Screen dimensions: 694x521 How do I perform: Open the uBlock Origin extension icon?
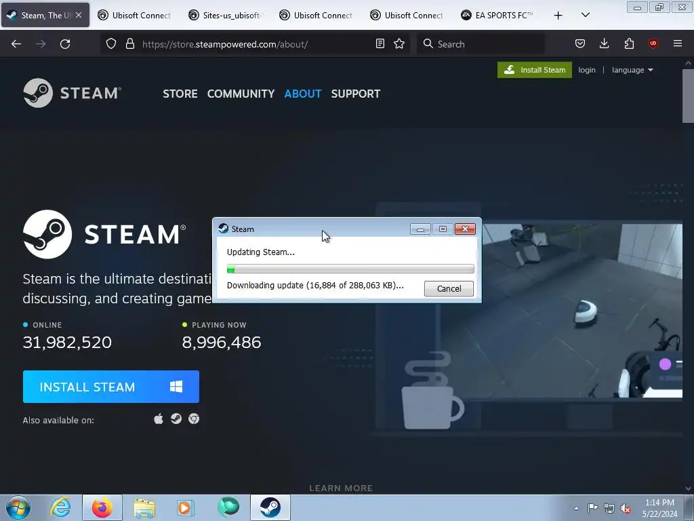[x=653, y=44]
